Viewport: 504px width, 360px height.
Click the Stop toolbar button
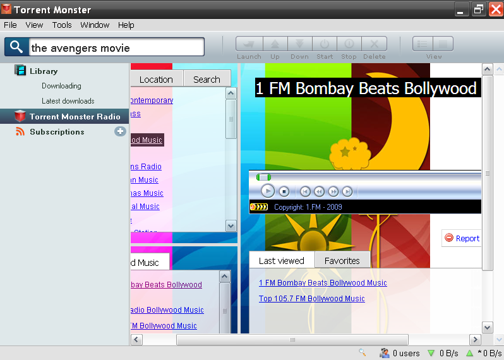point(349,44)
